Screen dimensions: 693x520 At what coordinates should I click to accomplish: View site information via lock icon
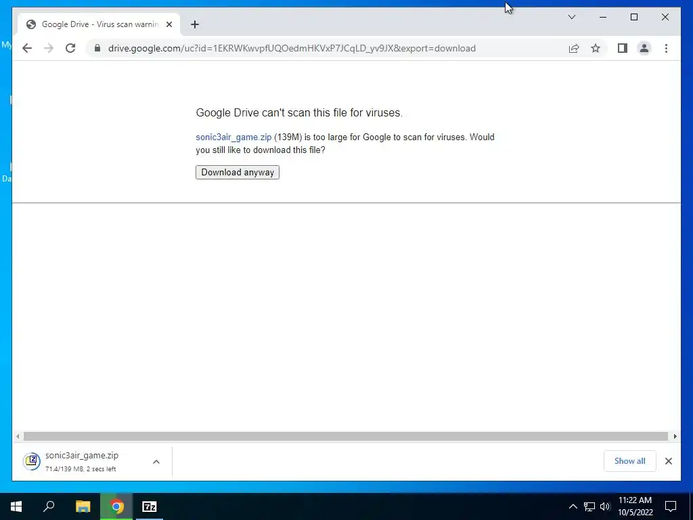(x=97, y=48)
